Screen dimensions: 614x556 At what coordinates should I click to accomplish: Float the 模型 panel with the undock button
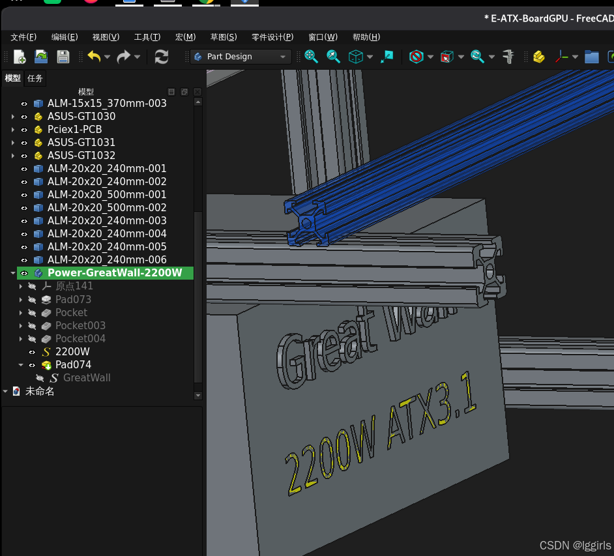pos(184,92)
